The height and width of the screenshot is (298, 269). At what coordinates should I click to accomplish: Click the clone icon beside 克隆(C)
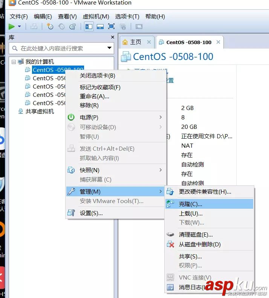pos(170,204)
